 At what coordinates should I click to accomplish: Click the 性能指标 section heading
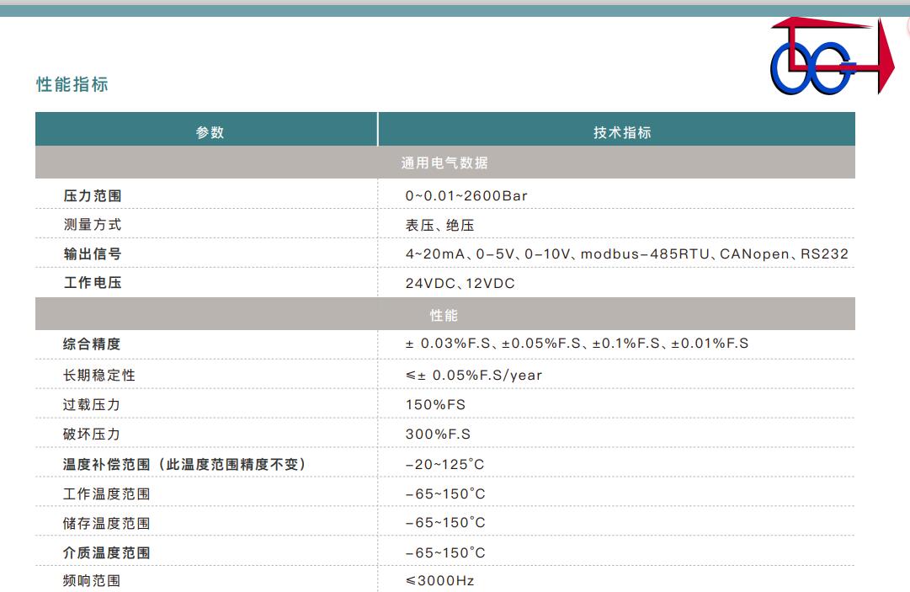[x=72, y=84]
